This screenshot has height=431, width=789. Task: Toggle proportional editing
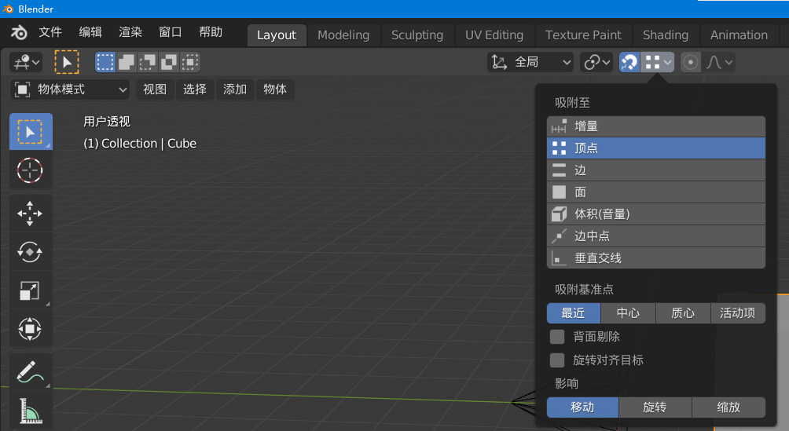tap(691, 62)
